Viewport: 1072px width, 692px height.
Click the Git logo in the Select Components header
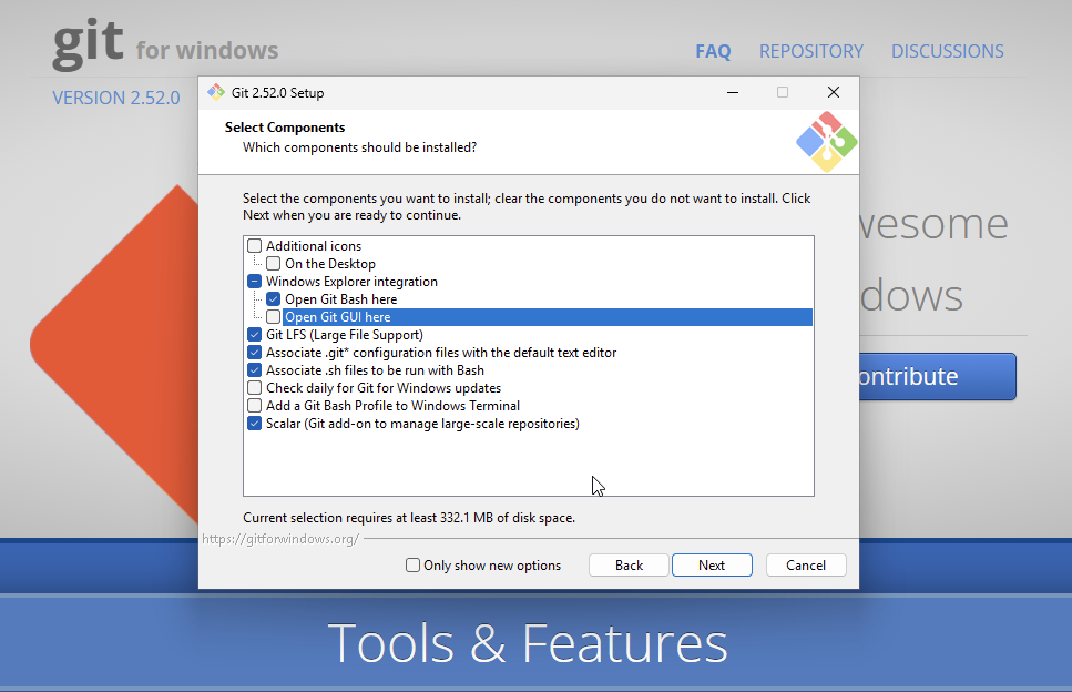click(x=826, y=142)
